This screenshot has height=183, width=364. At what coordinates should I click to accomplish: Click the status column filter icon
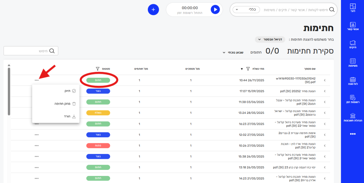[x=98, y=68]
